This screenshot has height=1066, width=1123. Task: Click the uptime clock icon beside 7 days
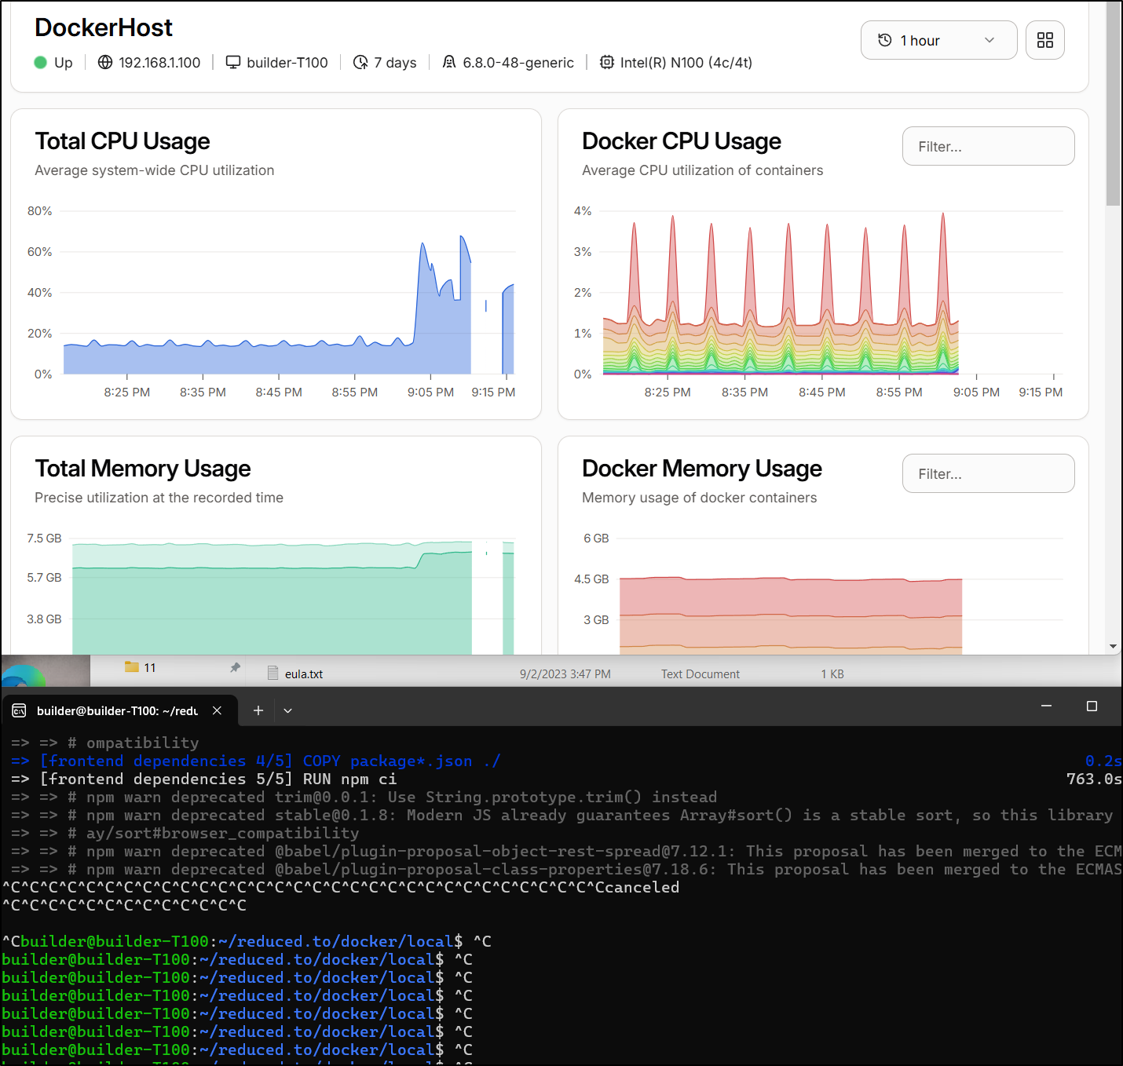[360, 62]
